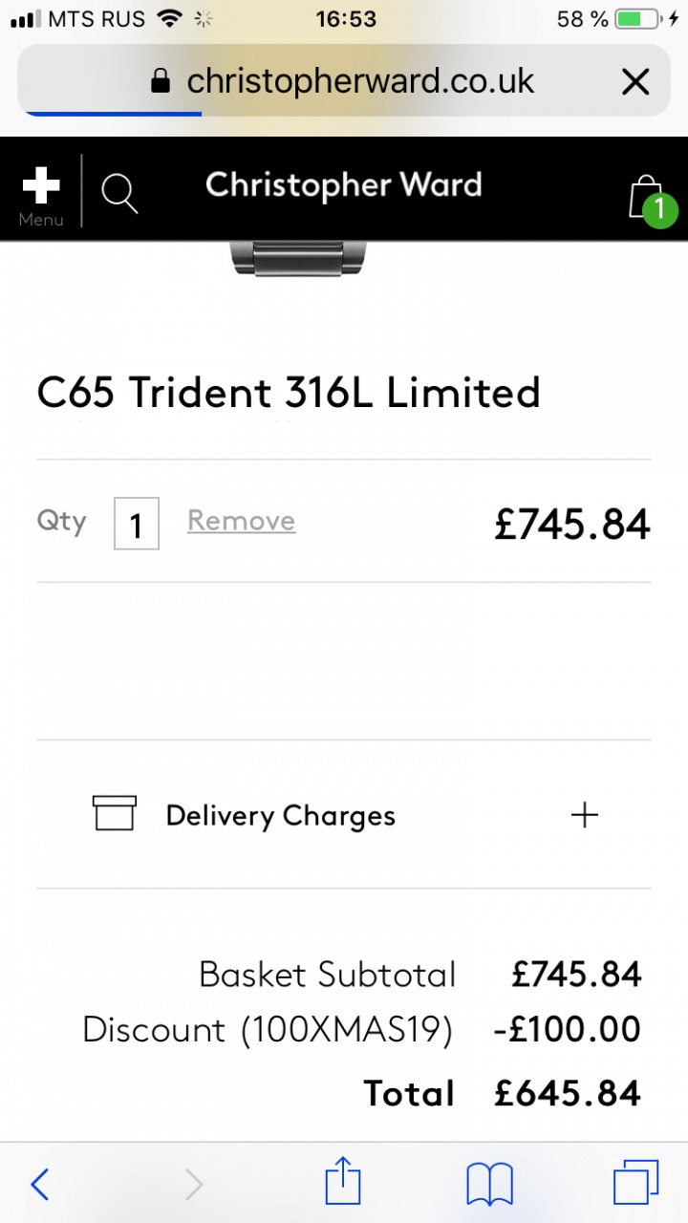Image resolution: width=688 pixels, height=1223 pixels.
Task: Tap the green basket count badge
Action: 659,210
